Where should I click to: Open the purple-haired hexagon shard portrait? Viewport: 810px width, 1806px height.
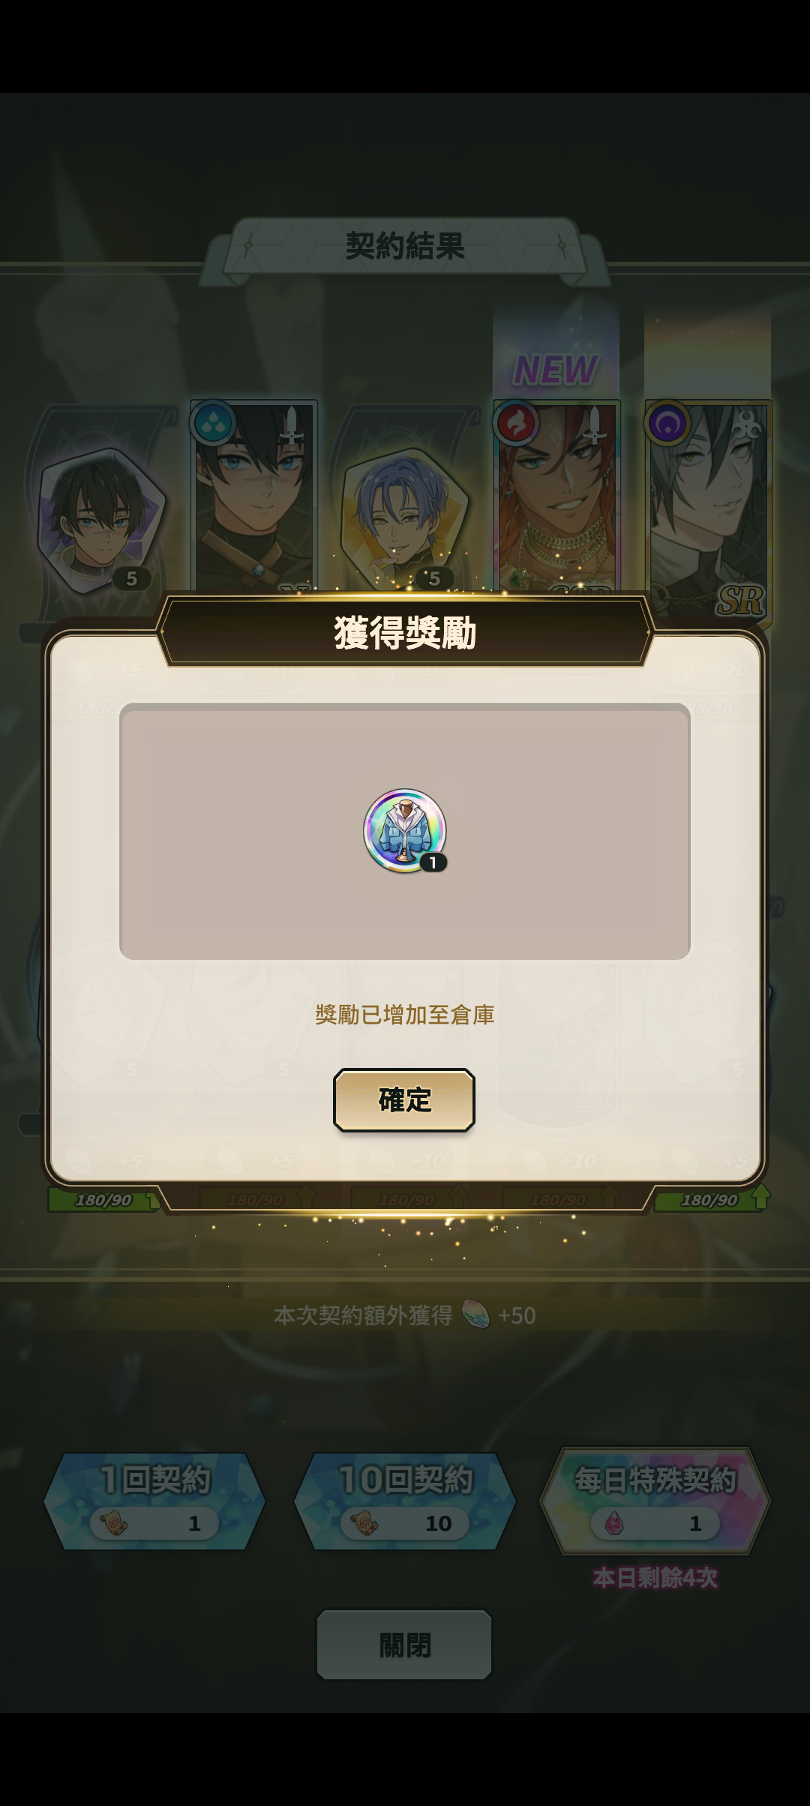pyautogui.click(x=405, y=521)
